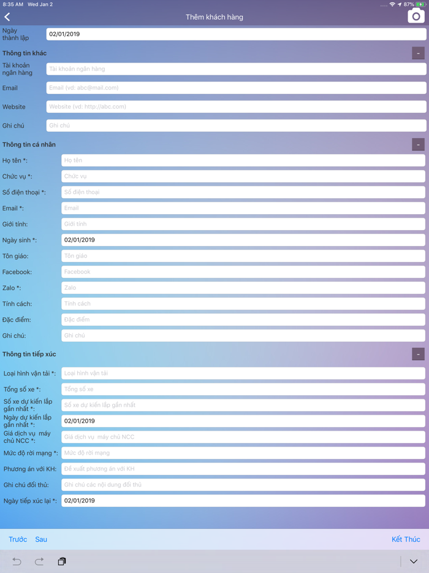429x573 pixels.
Task: Click the Website input field
Action: coord(236,107)
